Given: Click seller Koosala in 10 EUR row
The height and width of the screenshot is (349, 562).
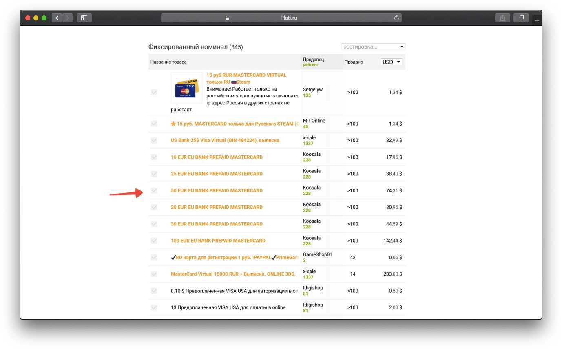Looking at the screenshot, I should [312, 154].
